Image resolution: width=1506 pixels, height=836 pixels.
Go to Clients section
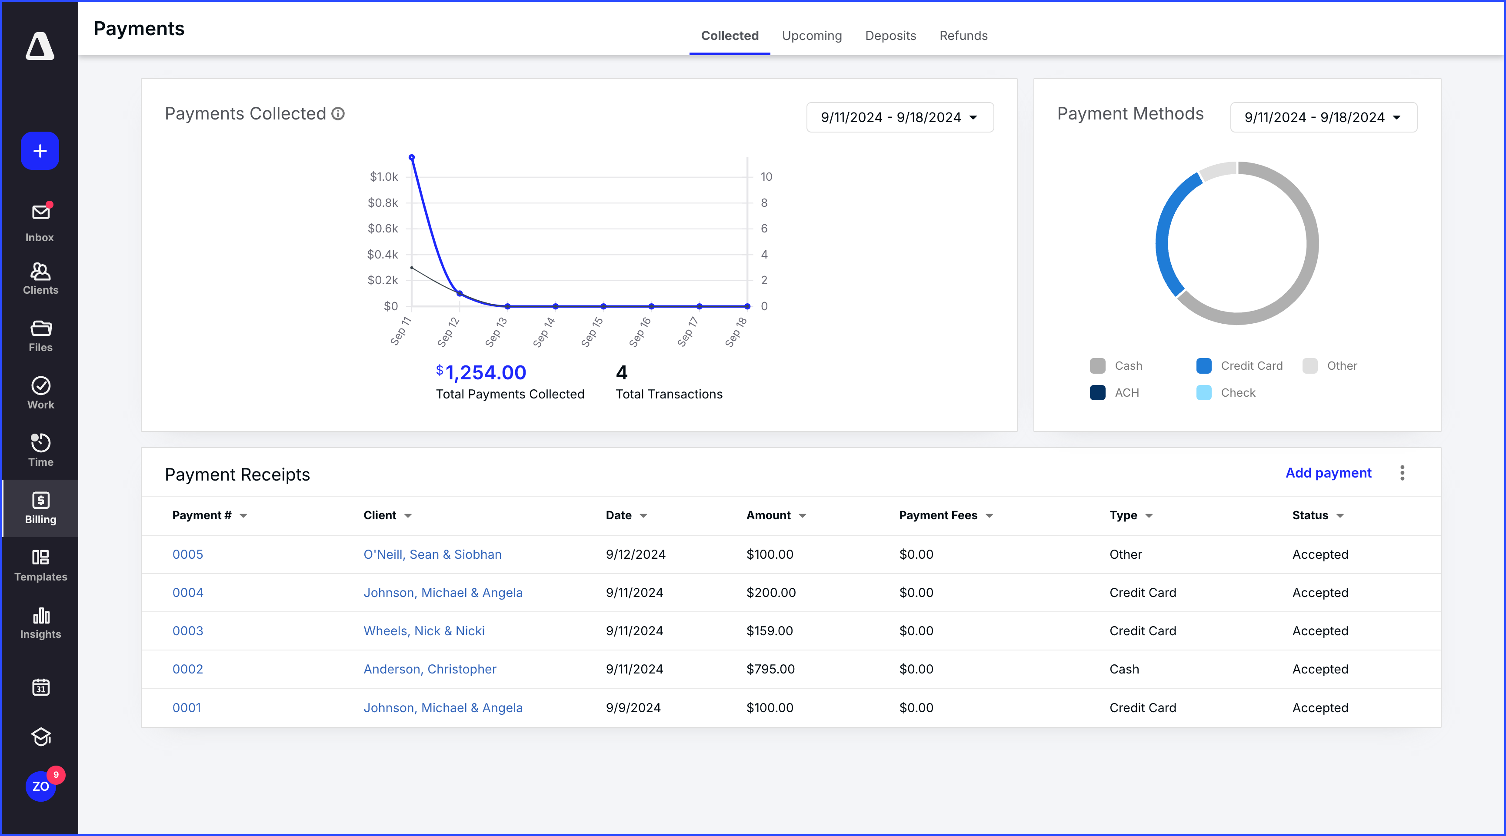(40, 278)
